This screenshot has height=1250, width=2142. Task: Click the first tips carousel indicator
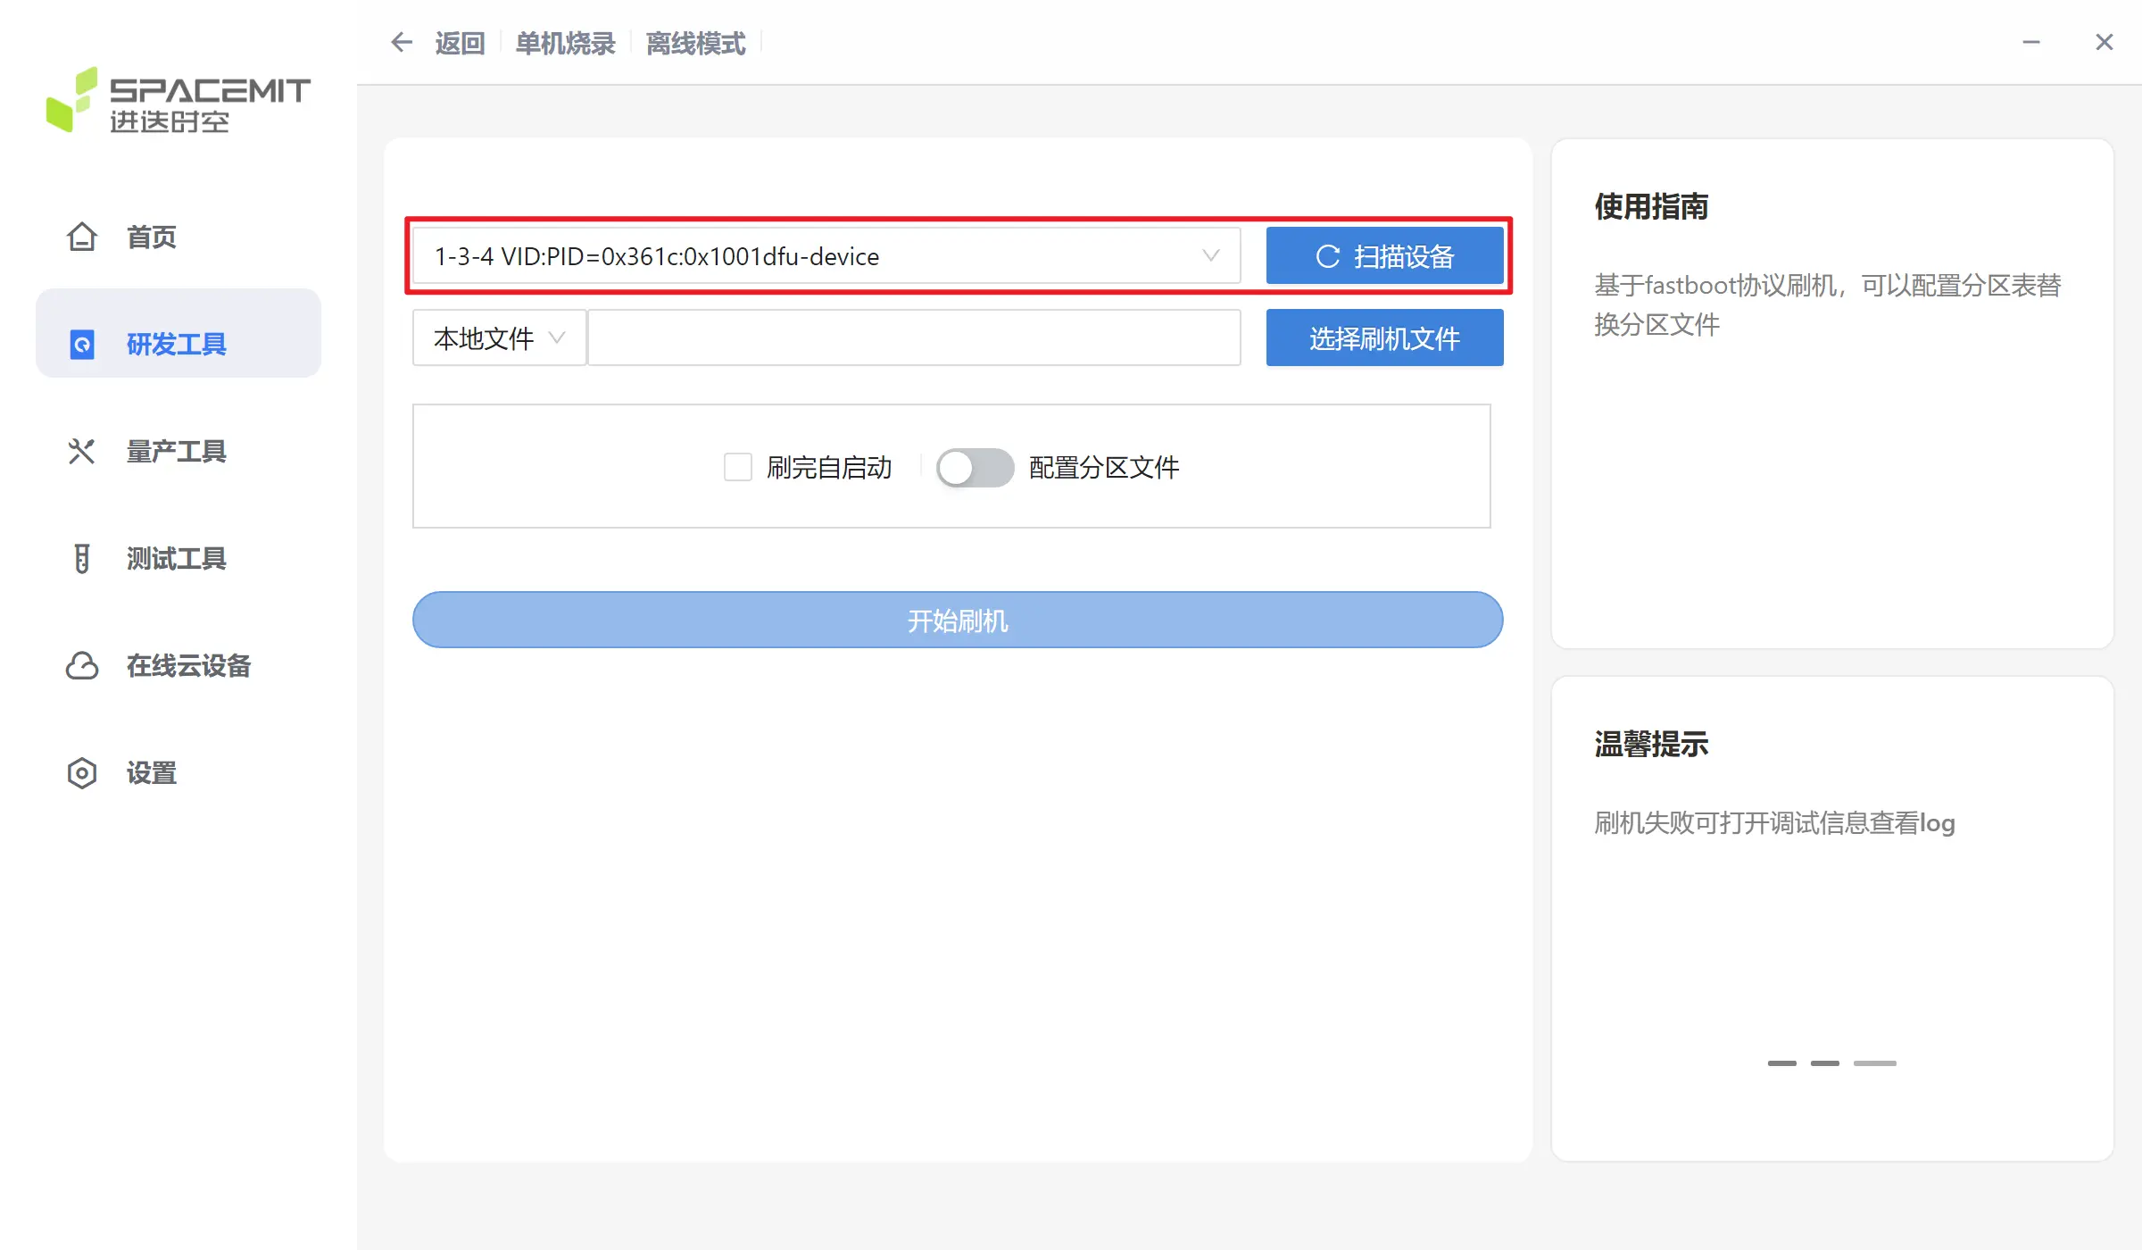pyautogui.click(x=1781, y=1062)
